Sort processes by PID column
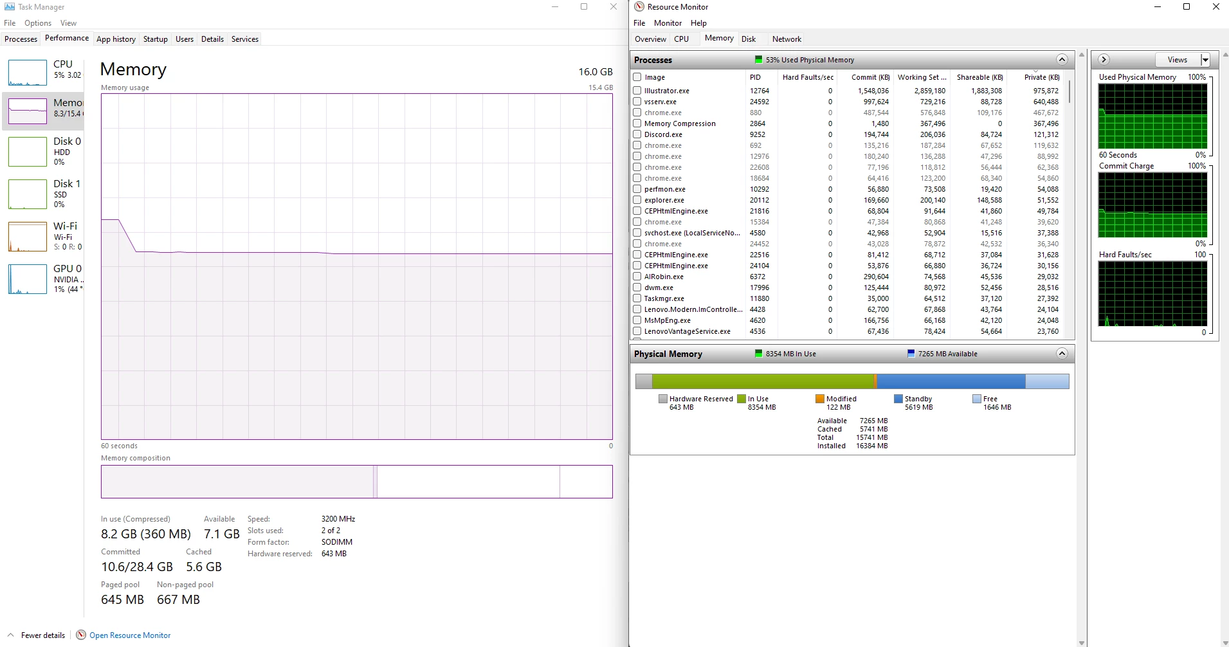Viewport: 1229px width, 647px height. tap(755, 77)
